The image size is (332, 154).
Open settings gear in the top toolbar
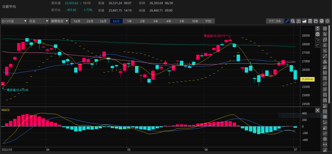coord(327,21)
